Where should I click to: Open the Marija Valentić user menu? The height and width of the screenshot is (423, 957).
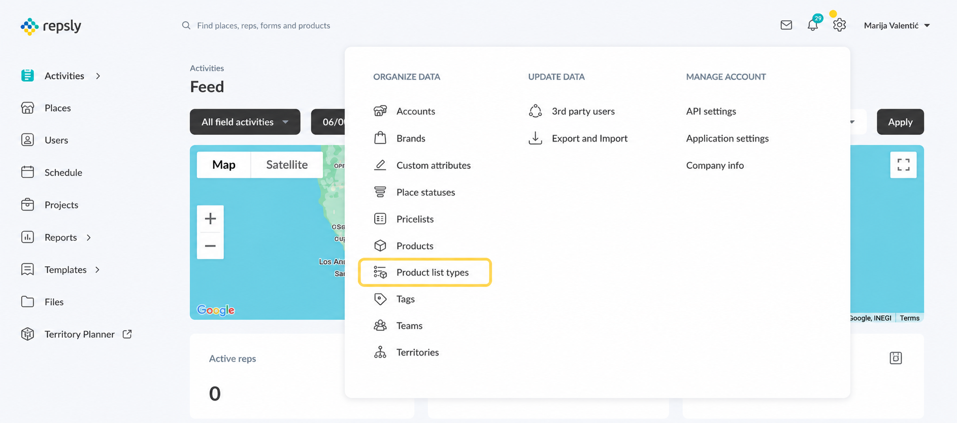(x=897, y=25)
